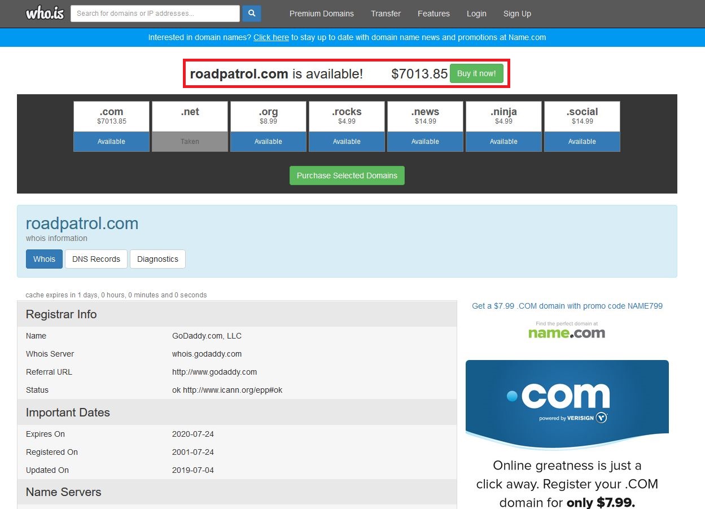Select the .social Available tile
The width and height of the screenshot is (705, 509).
[x=582, y=126]
